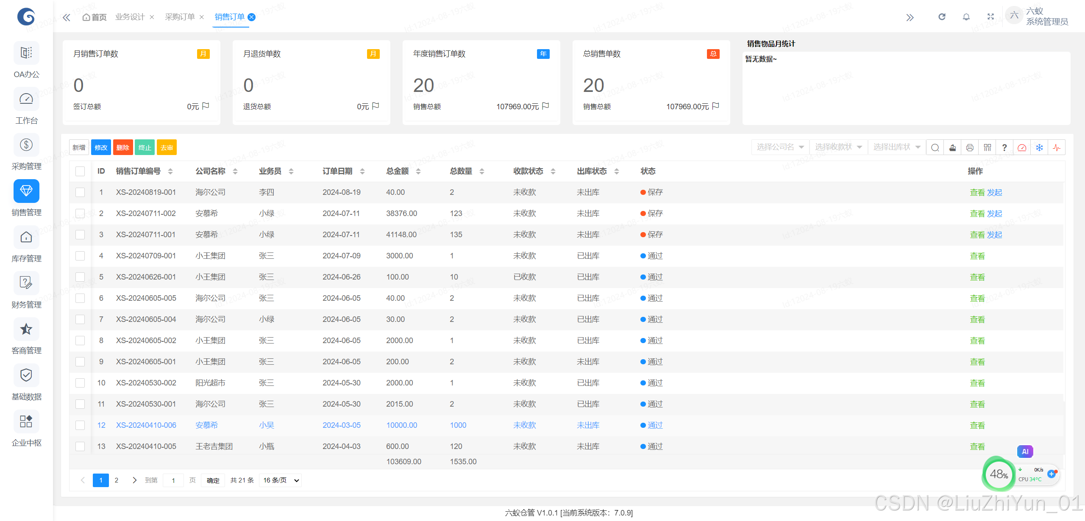Click the red pulse line icon
This screenshot has height=521, width=1085.
tap(1057, 147)
